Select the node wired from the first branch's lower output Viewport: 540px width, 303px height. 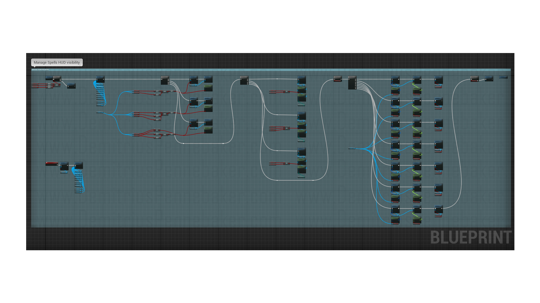coord(71,86)
